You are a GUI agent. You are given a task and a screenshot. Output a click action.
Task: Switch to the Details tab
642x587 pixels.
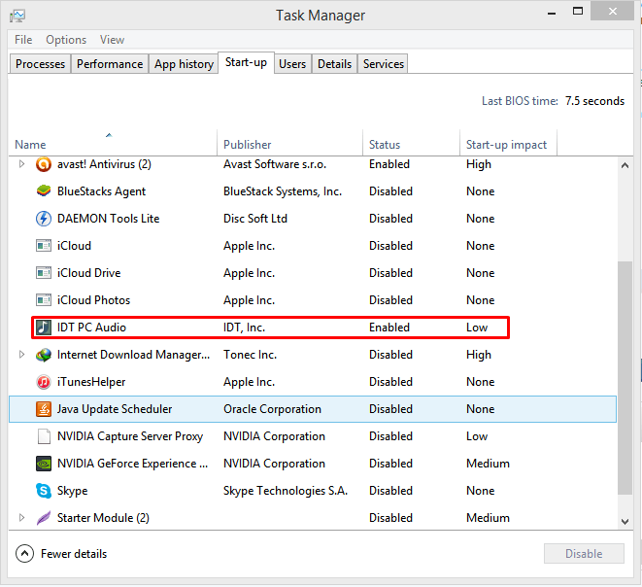click(x=334, y=64)
